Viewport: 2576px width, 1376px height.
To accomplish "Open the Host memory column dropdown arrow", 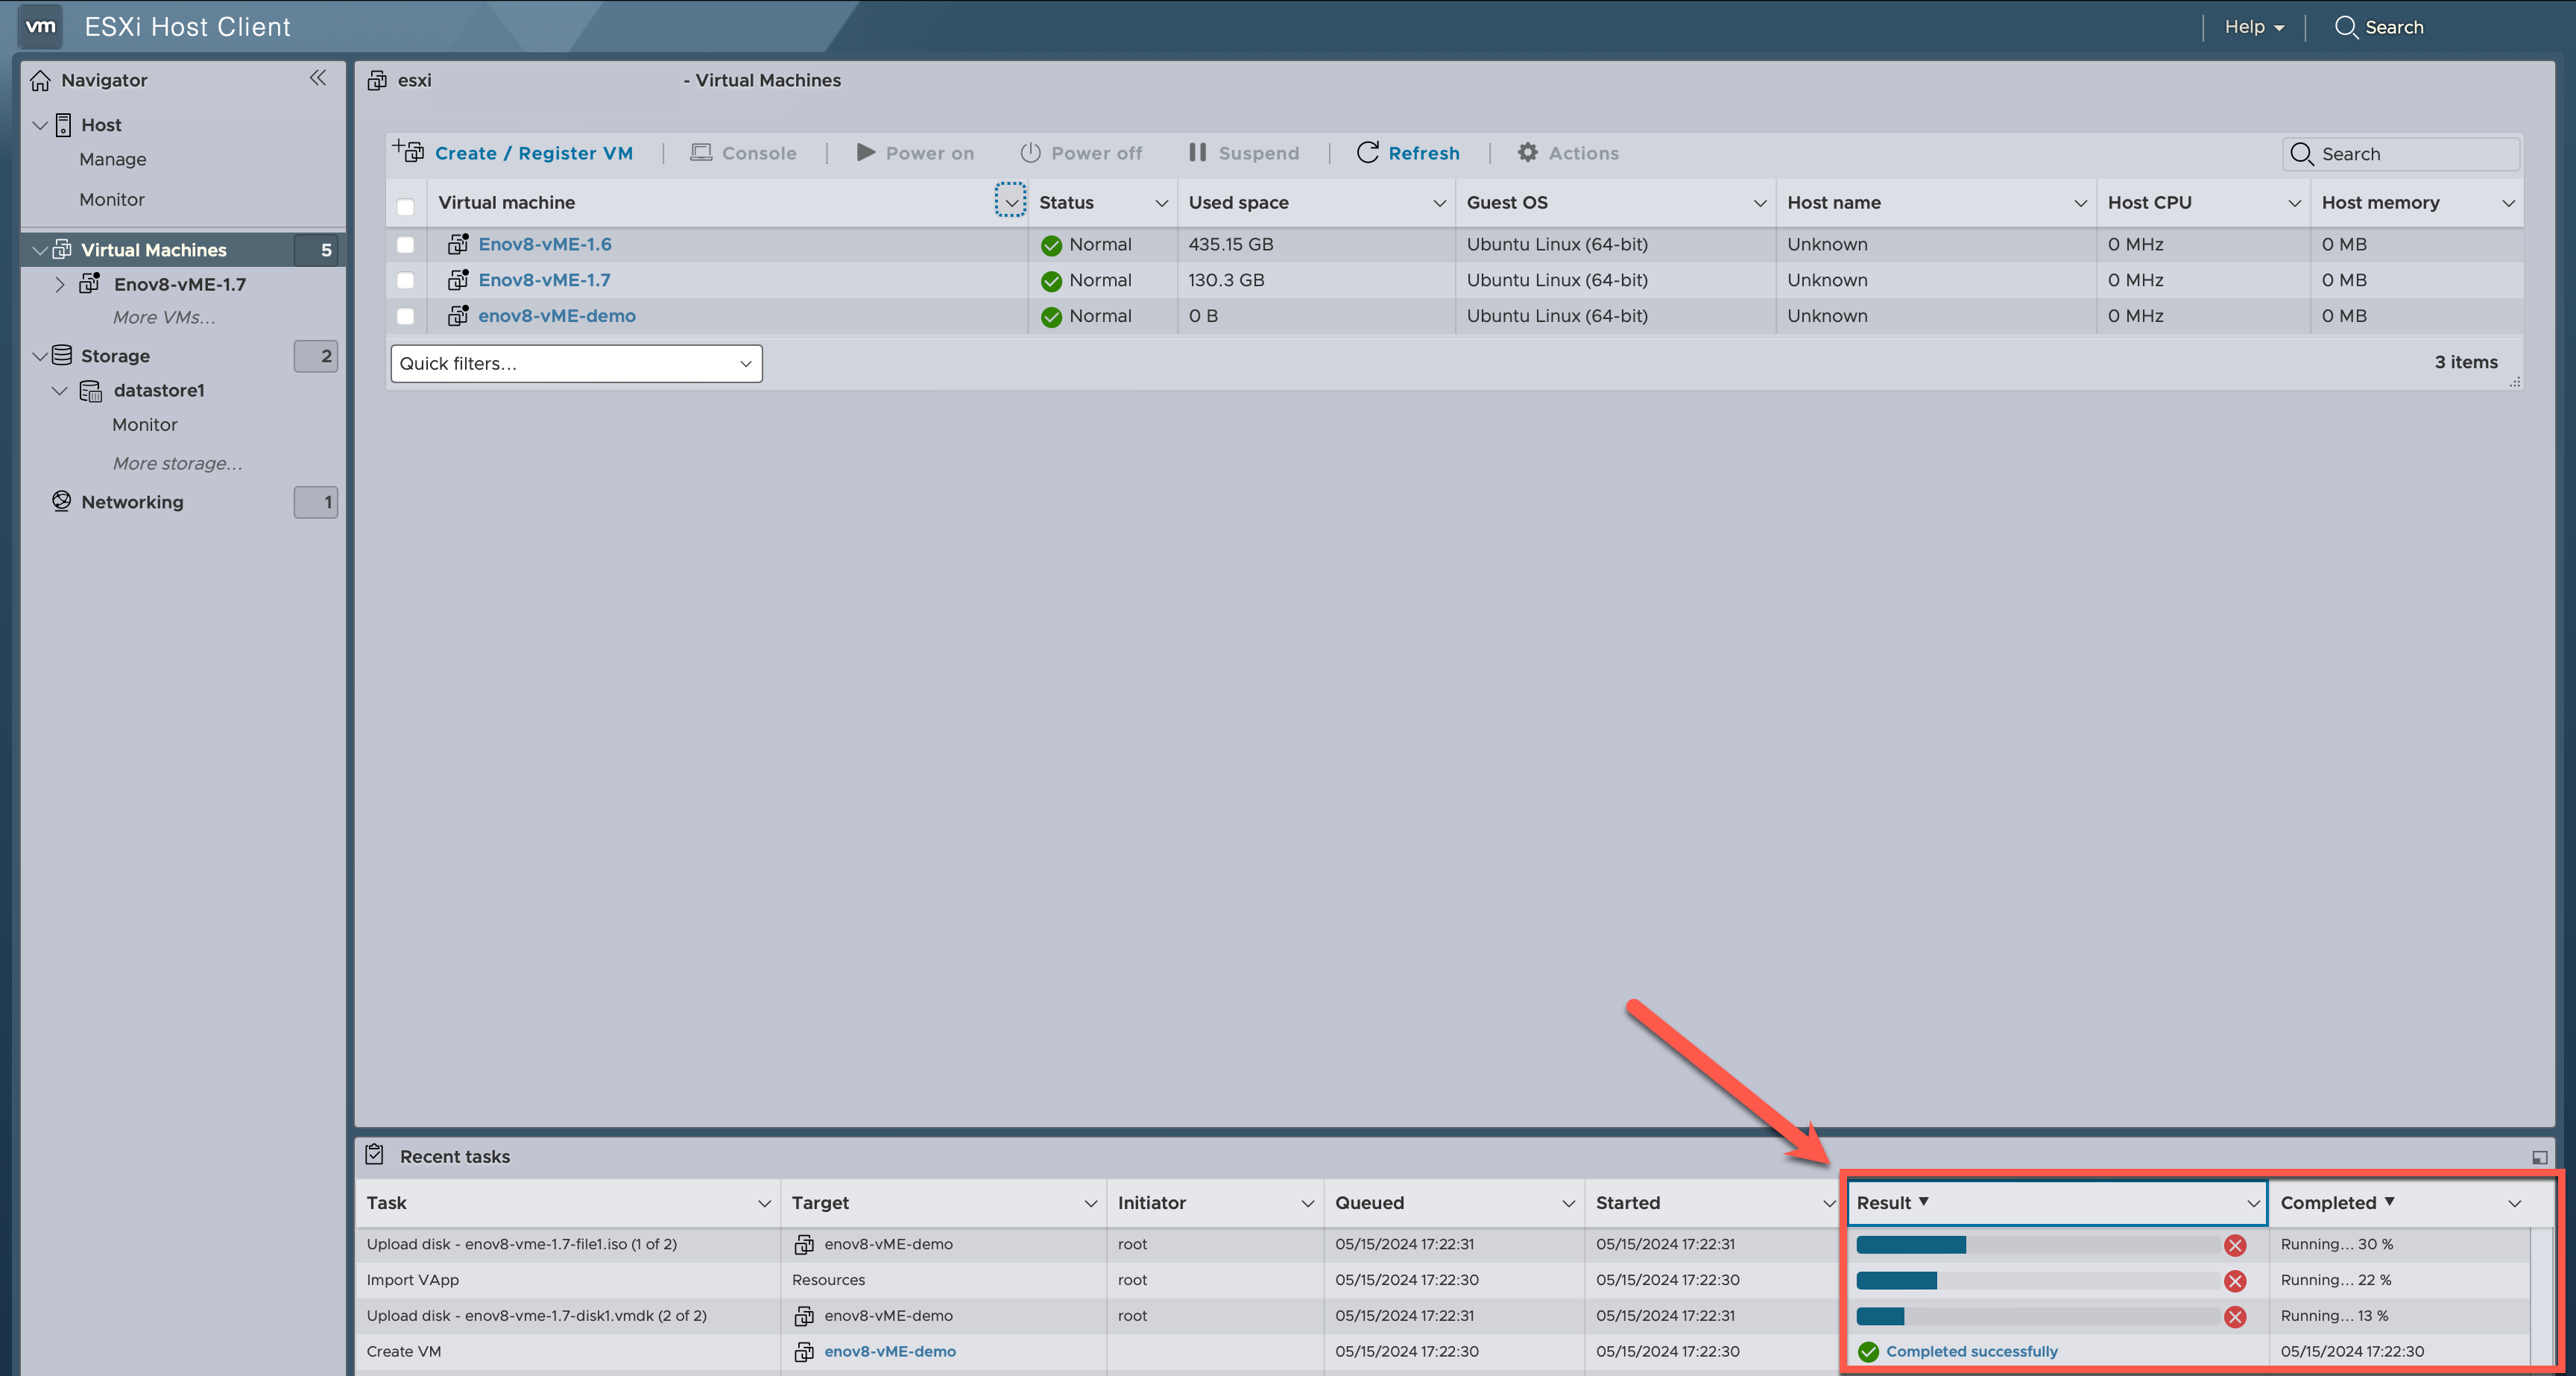I will pyautogui.click(x=2508, y=203).
